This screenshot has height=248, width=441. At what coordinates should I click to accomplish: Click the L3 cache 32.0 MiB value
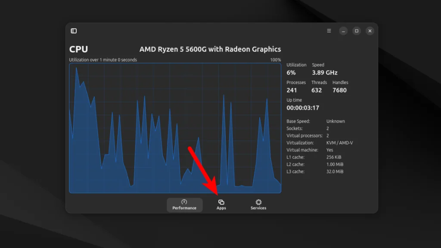click(x=335, y=172)
